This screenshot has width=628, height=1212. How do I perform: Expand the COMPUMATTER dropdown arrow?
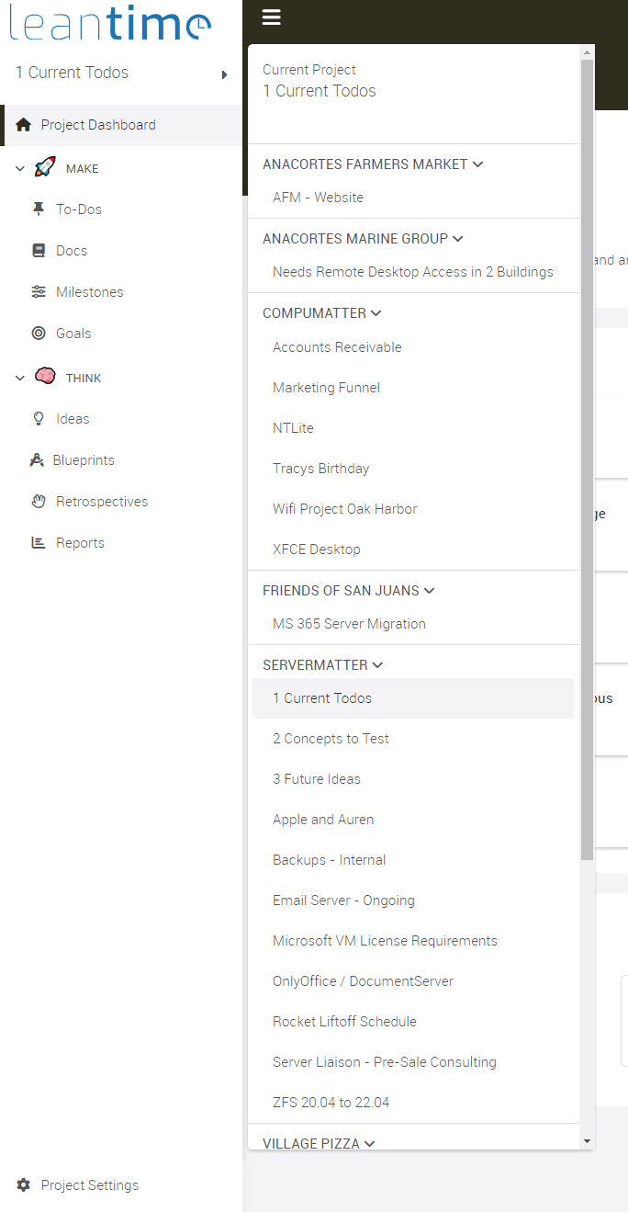(x=376, y=312)
